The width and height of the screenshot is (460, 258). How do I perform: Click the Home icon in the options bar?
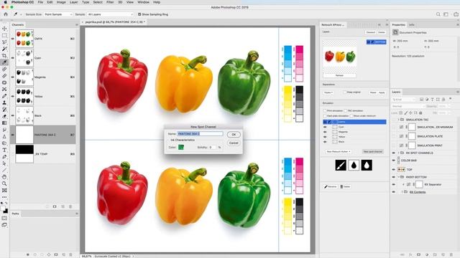(6, 14)
